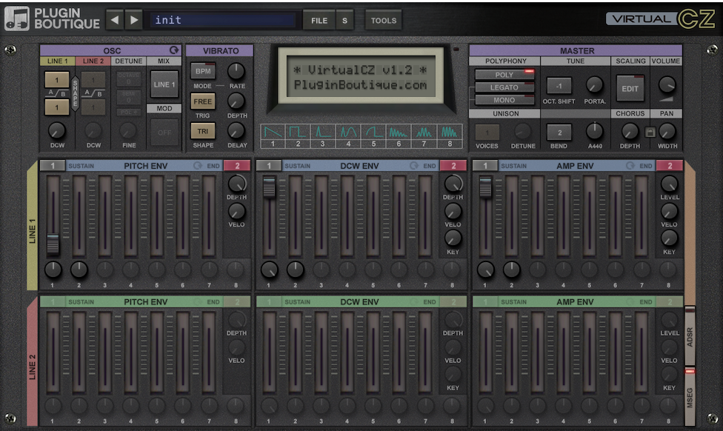
Task: Click the OSC section reset arrow icon
Action: tap(174, 50)
